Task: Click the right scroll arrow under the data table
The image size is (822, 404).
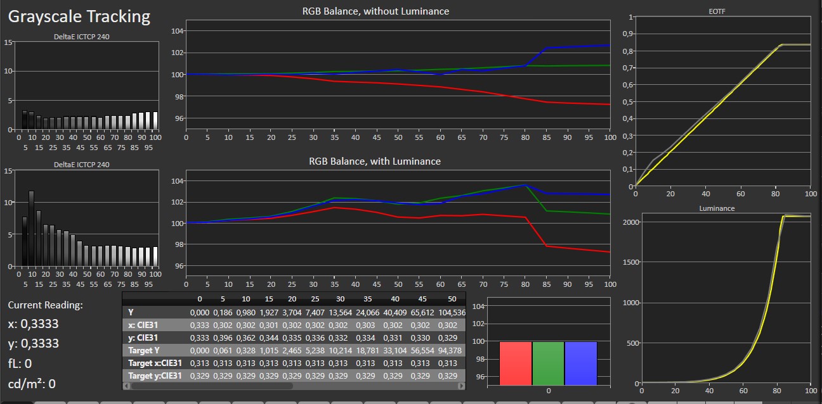Action: click(x=461, y=385)
